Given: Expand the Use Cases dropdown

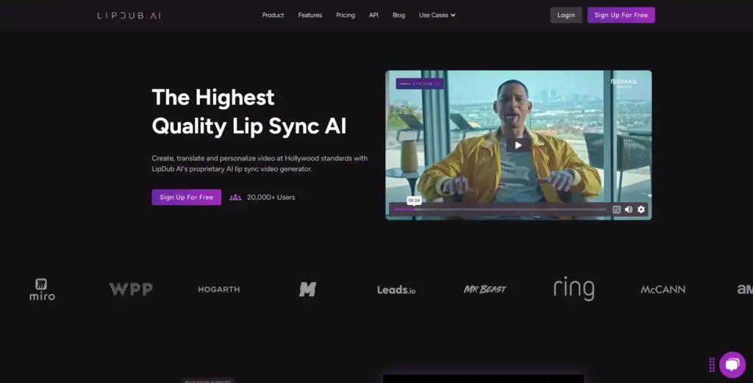Looking at the screenshot, I should coord(437,15).
